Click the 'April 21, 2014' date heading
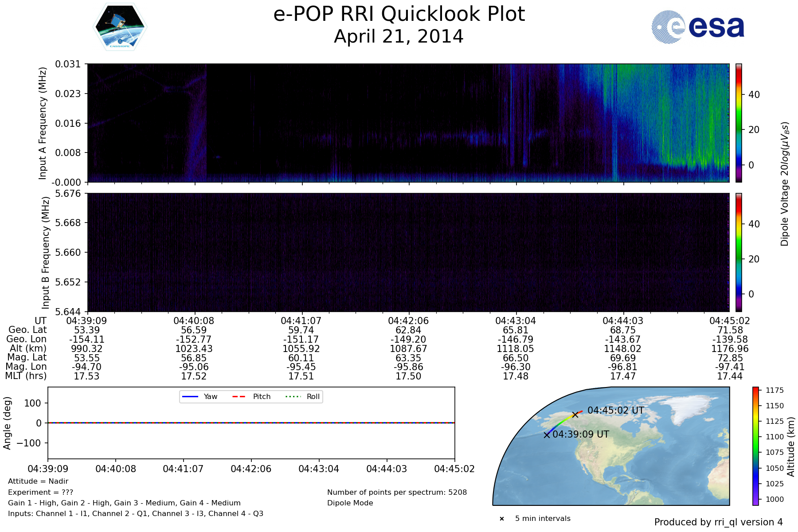The width and height of the screenshot is (798, 532). (399, 36)
